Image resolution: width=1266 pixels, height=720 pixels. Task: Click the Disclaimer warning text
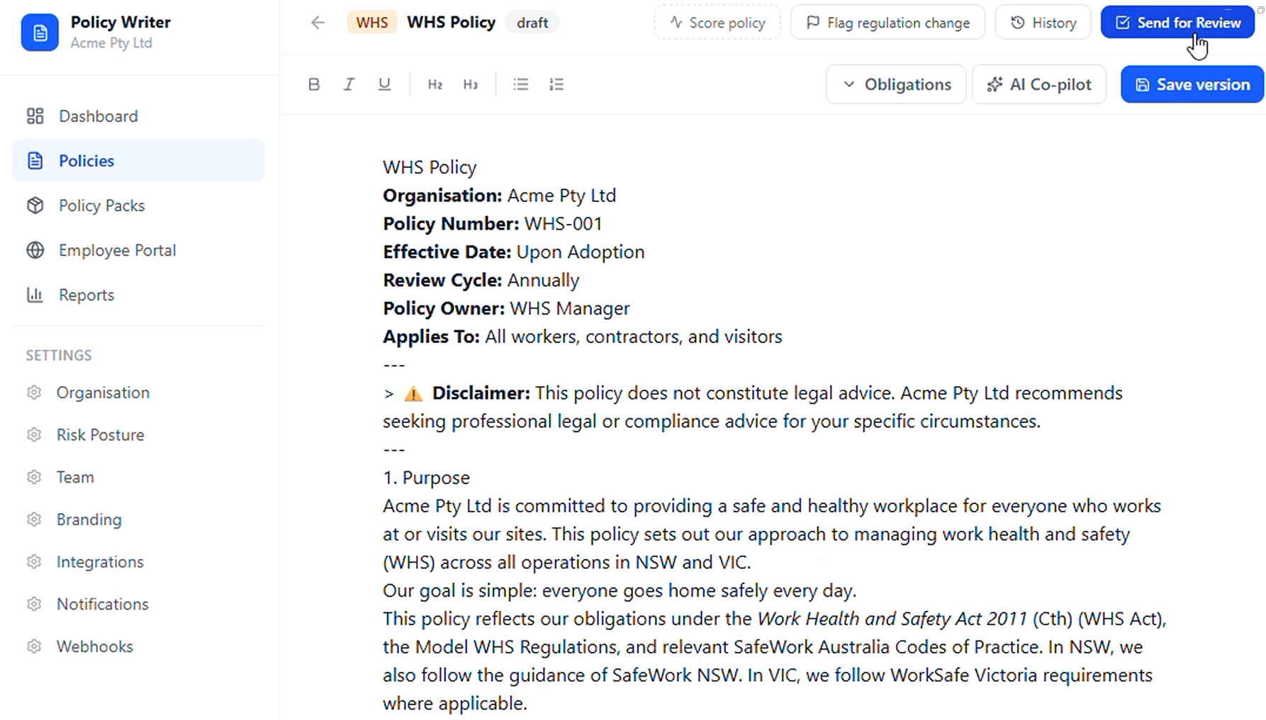753,407
